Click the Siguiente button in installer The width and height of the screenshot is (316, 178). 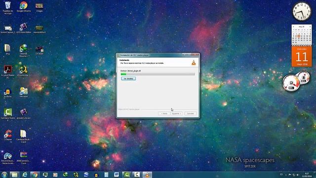(x=177, y=113)
